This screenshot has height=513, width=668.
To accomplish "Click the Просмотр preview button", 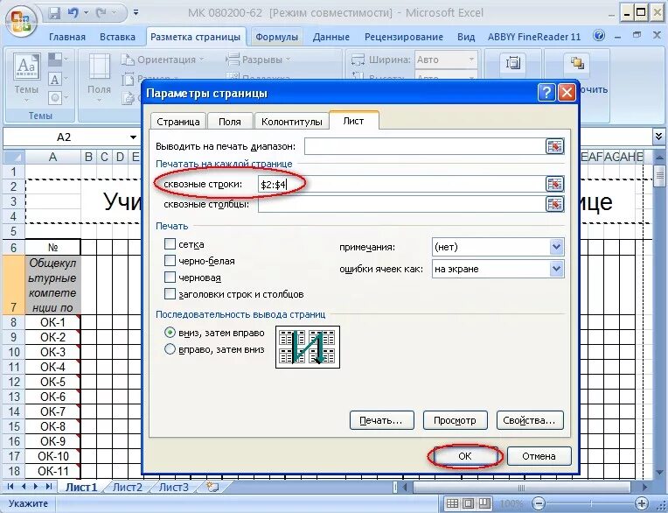I will tap(455, 420).
